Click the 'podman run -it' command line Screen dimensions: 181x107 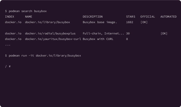tap(43, 56)
